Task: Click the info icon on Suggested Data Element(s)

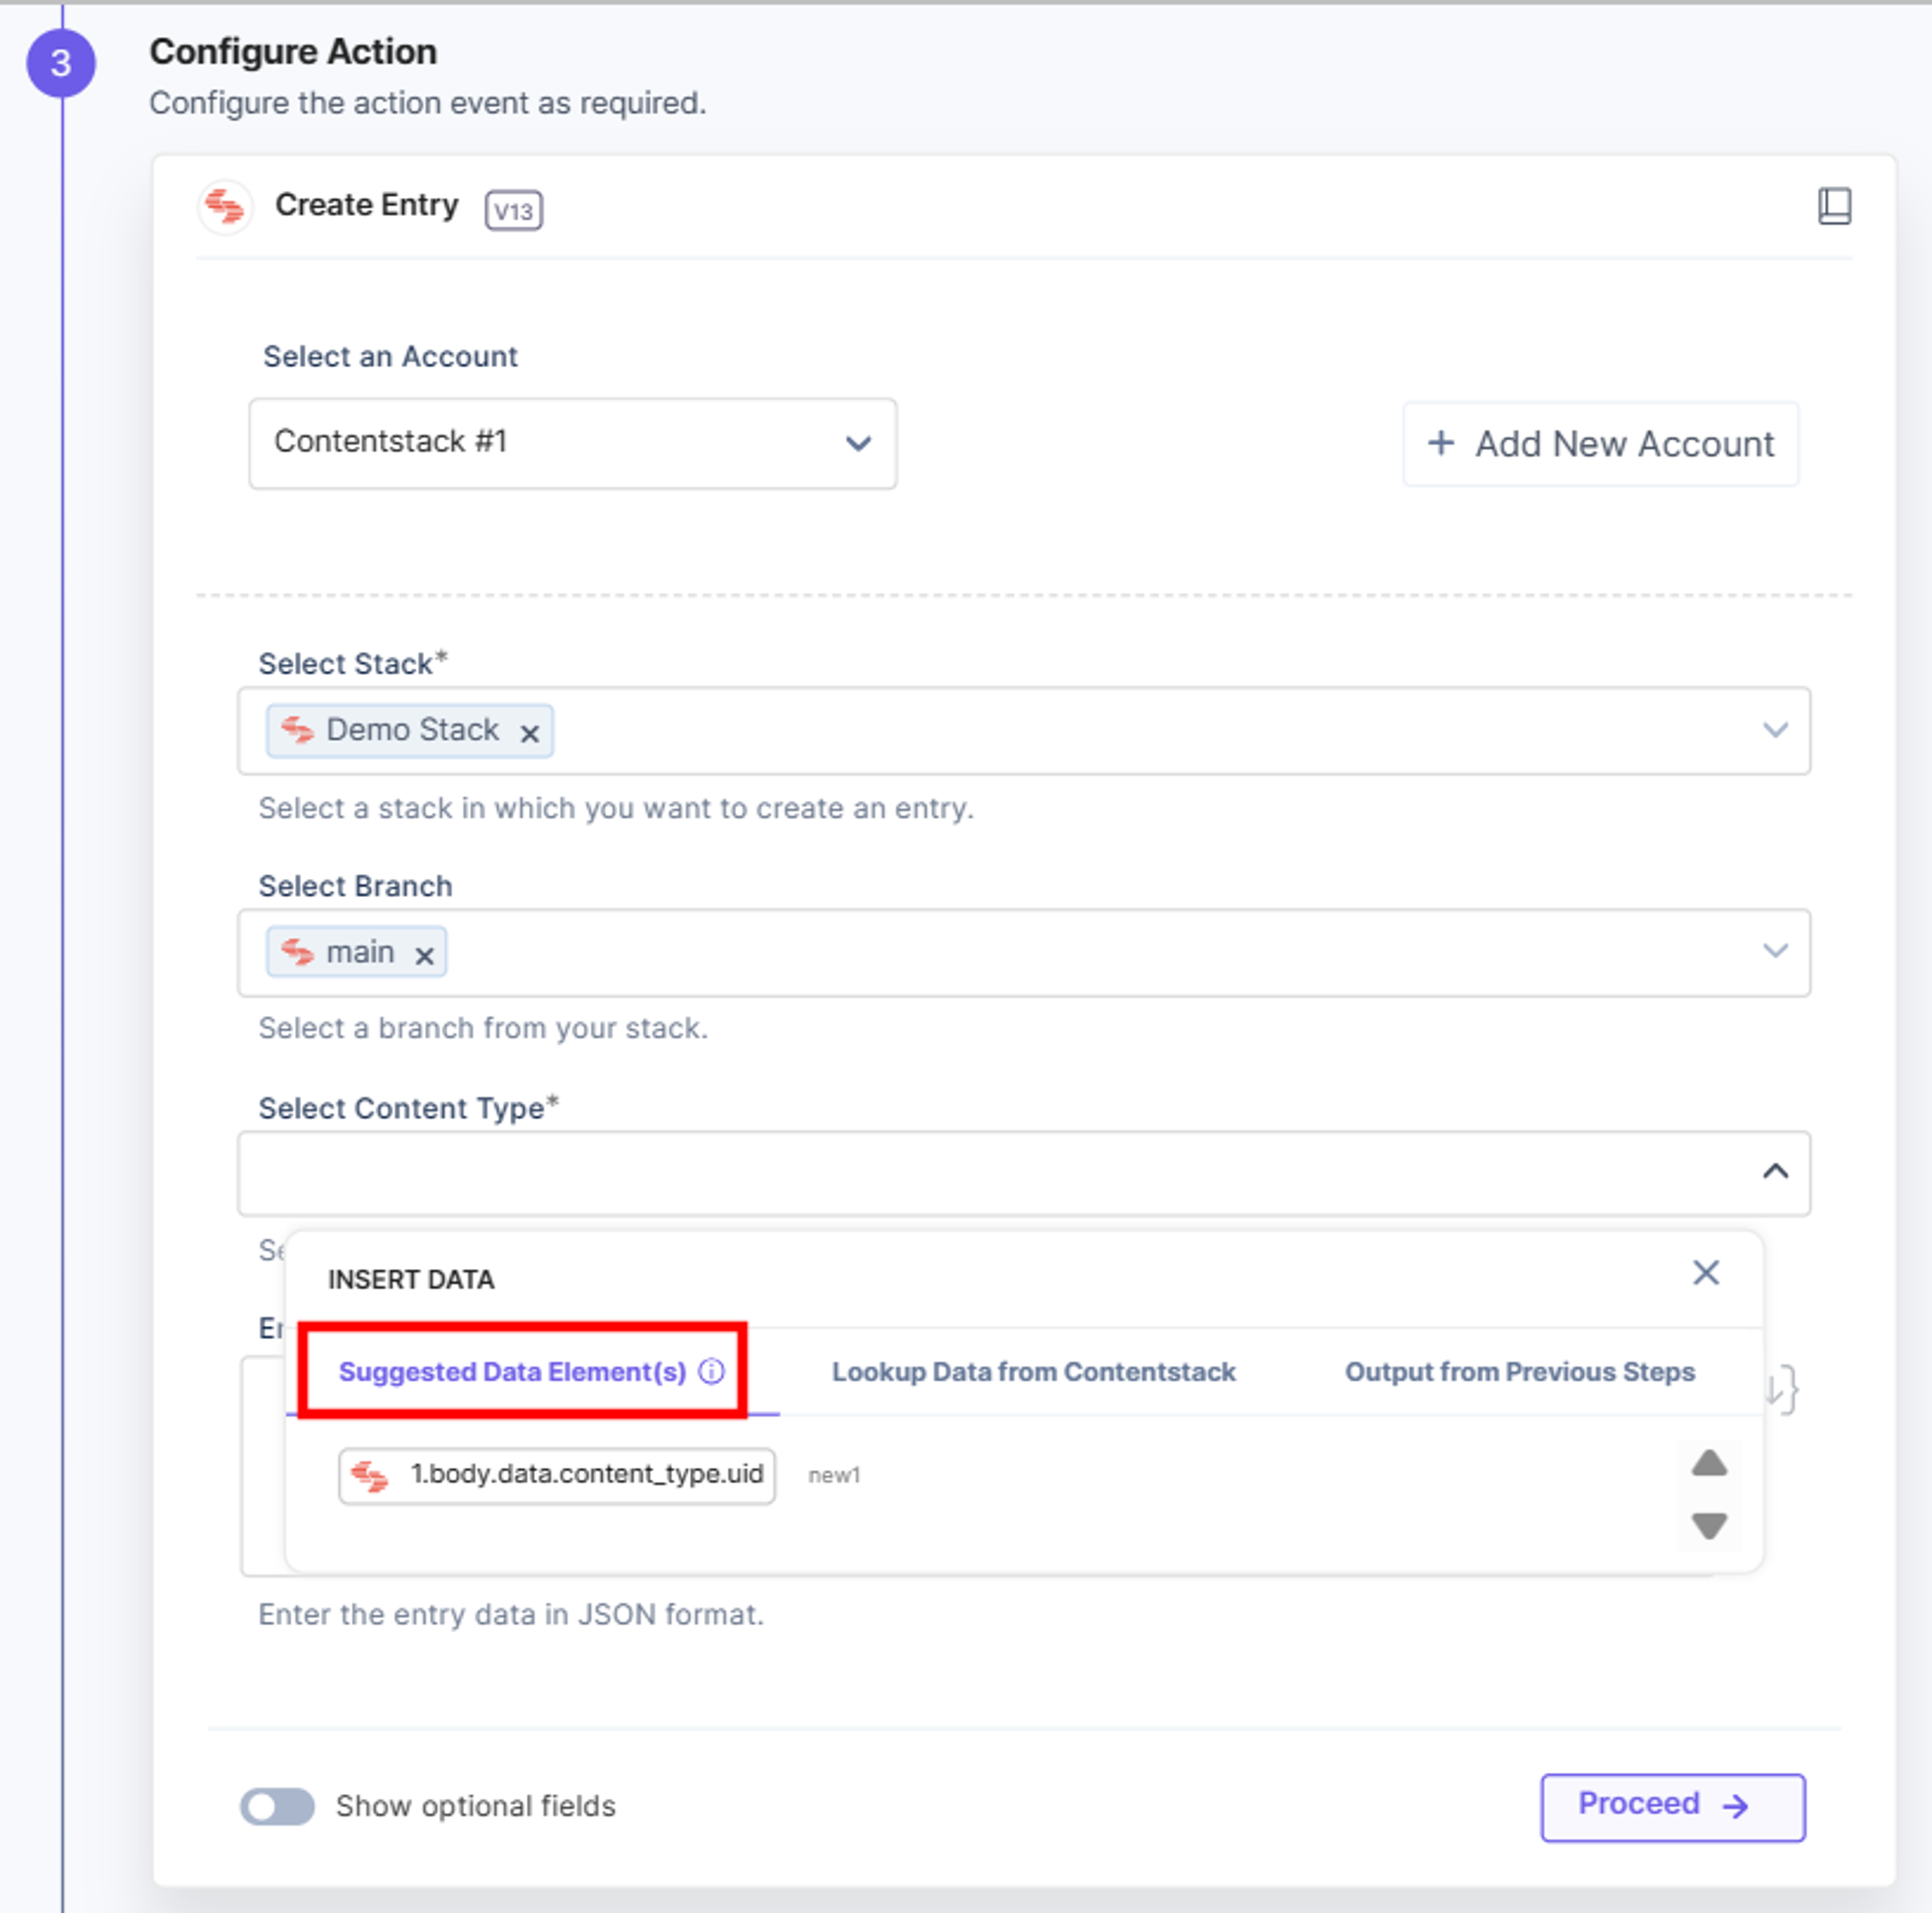Action: [x=711, y=1371]
